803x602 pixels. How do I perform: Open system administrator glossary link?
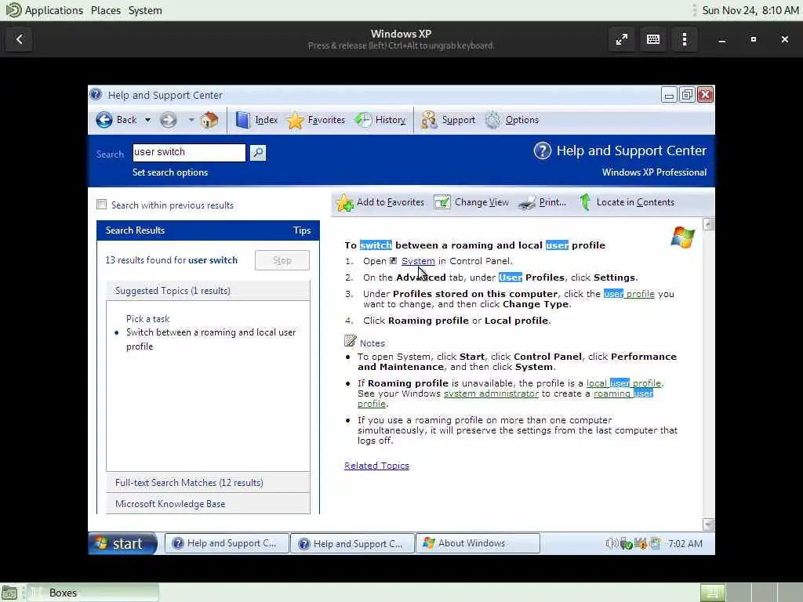(x=491, y=393)
